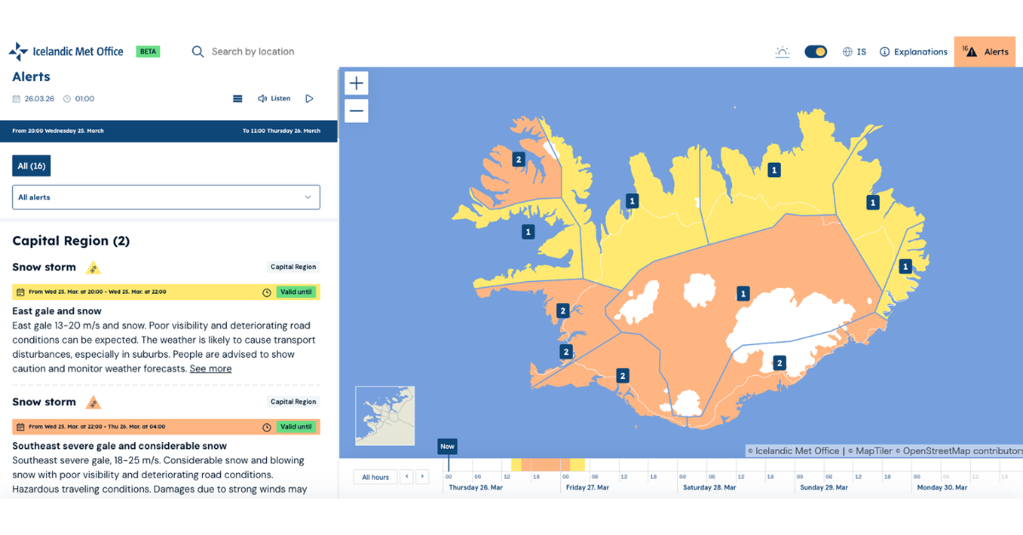Click the Now marker on timeline

pyautogui.click(x=448, y=446)
